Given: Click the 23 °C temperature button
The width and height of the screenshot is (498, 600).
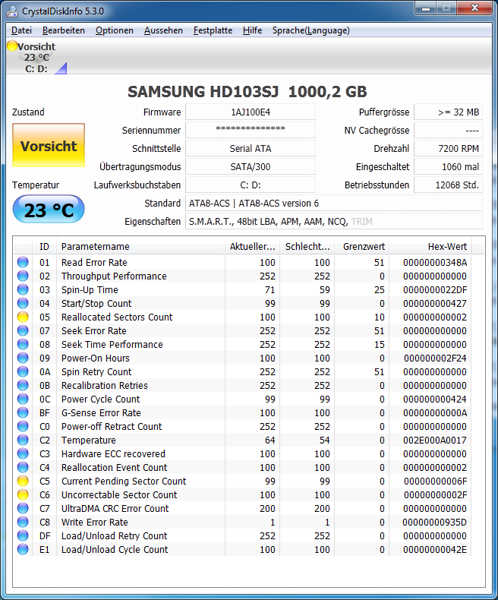Looking at the screenshot, I should pos(49,210).
